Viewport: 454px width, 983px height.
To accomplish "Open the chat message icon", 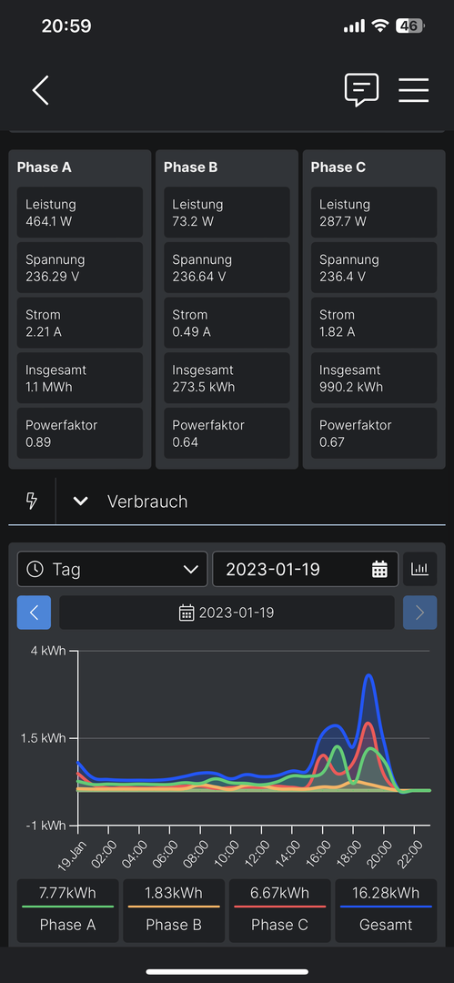I will point(362,90).
